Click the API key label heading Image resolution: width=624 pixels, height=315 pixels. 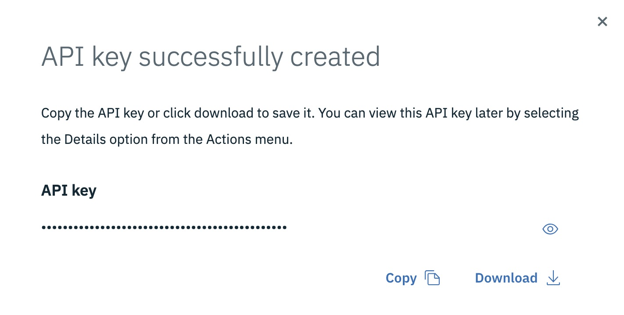(68, 190)
